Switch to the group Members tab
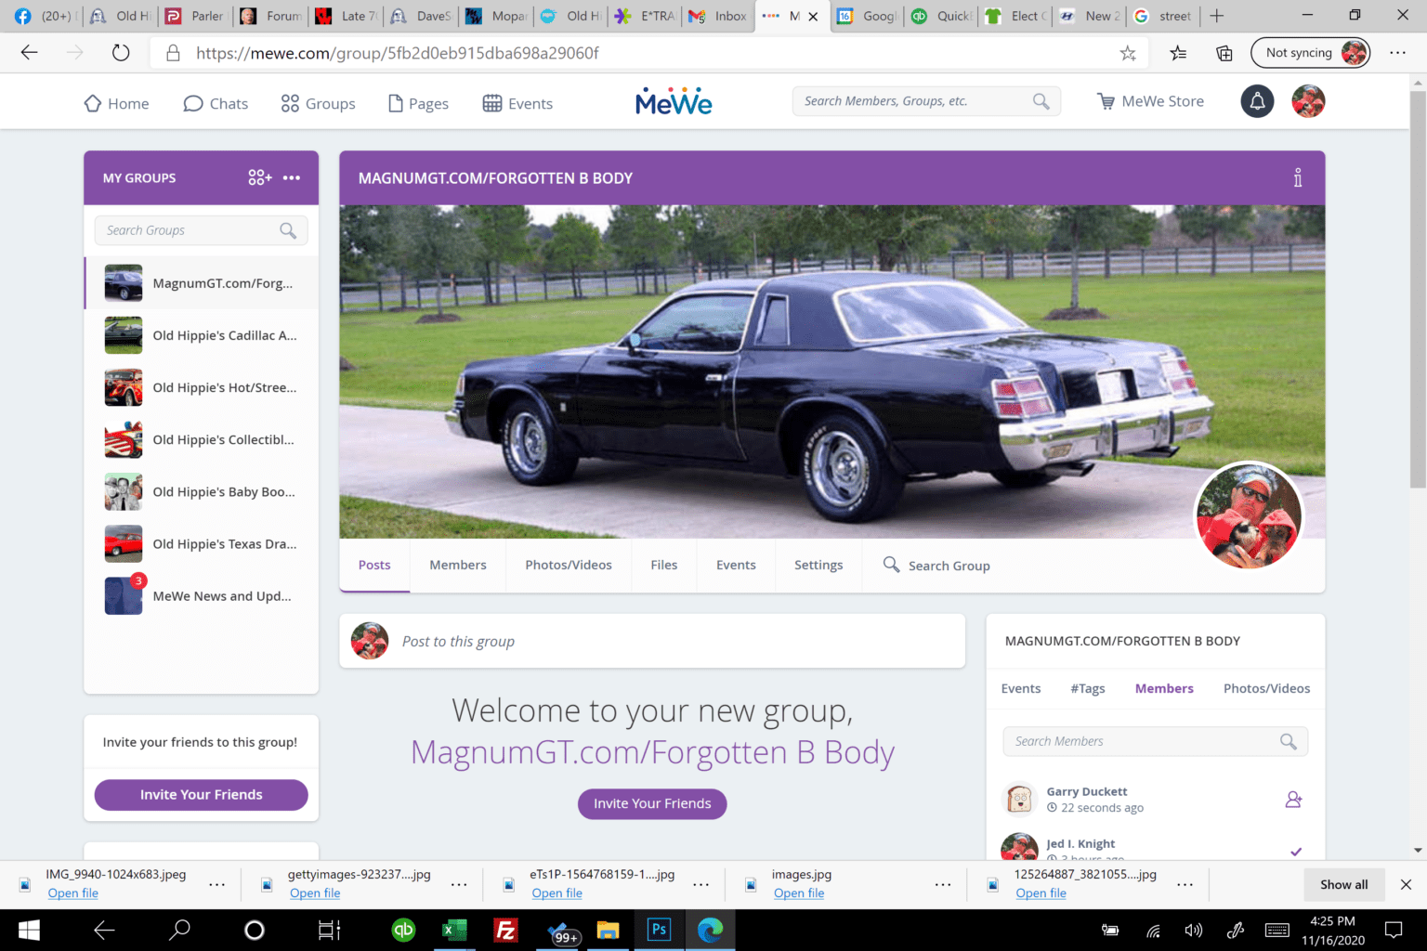Image resolution: width=1427 pixels, height=951 pixels. (x=458, y=565)
